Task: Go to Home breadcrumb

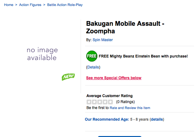Action: 9,5
